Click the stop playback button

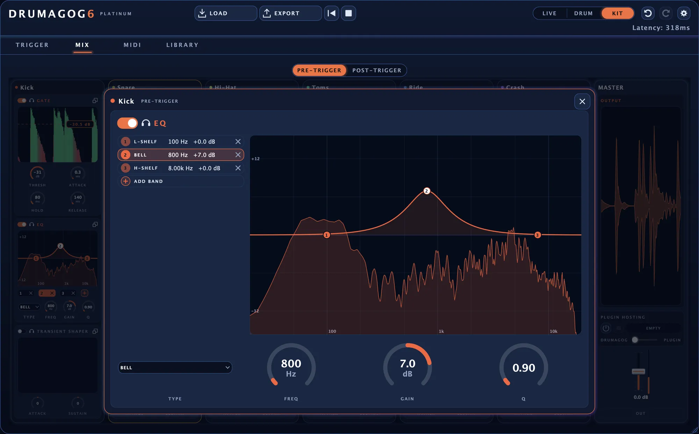[348, 13]
